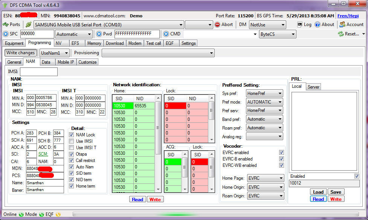The width and height of the screenshot is (368, 220).
Task: Click the green connect plug icon
Action: tap(29, 24)
